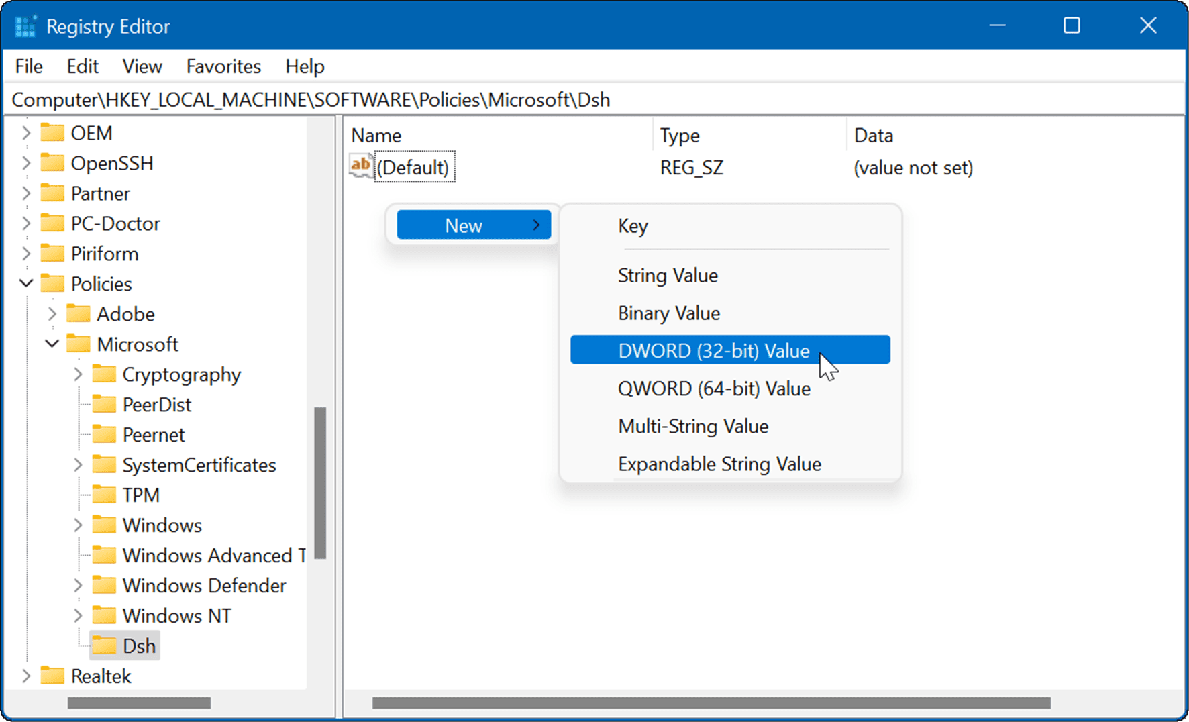Select the (Default) registry value

coord(413,167)
